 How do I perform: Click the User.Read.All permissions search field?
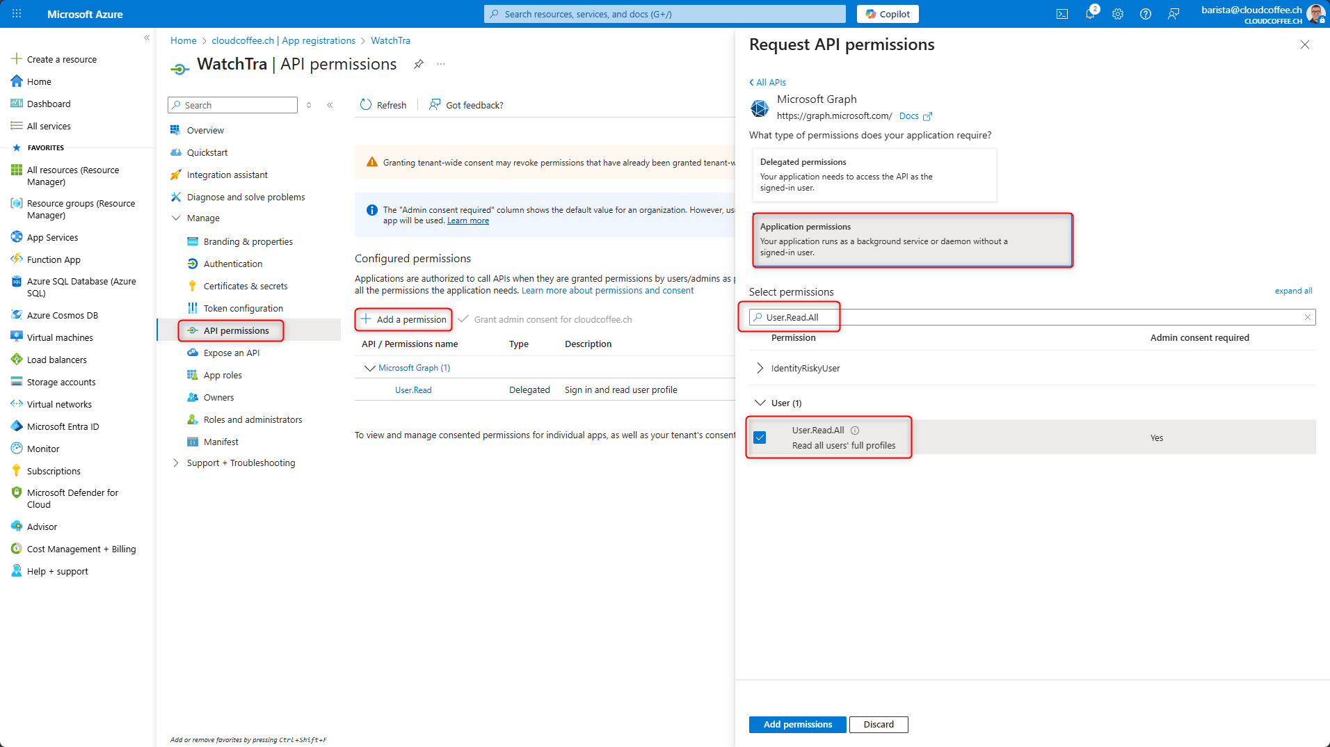[x=1029, y=317]
